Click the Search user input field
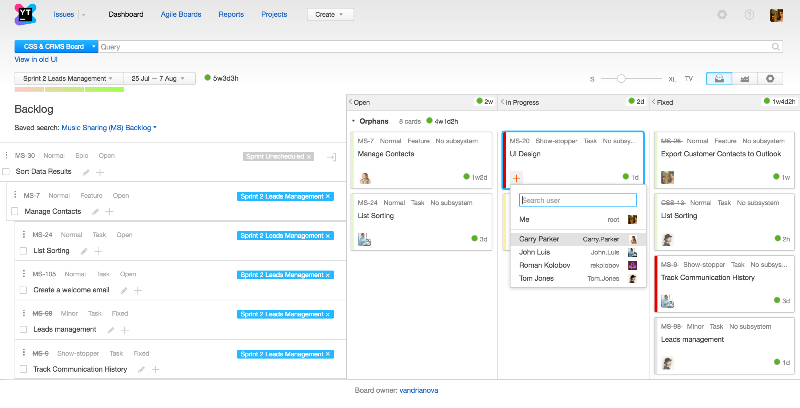The width and height of the screenshot is (800, 408). [x=577, y=200]
